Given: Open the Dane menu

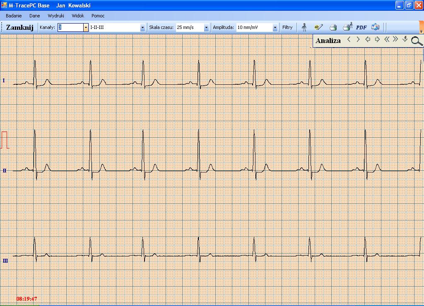Looking at the screenshot, I should [x=35, y=16].
